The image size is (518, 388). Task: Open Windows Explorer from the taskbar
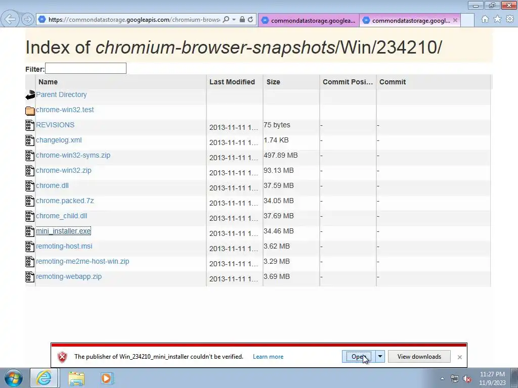76,378
